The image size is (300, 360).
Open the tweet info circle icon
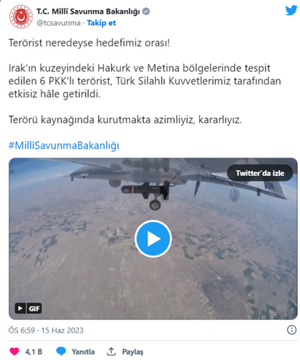291,330
